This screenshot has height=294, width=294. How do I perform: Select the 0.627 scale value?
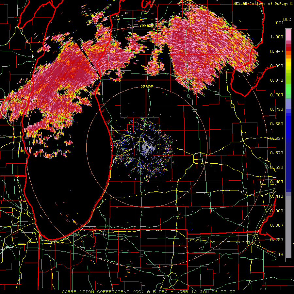click(x=277, y=139)
